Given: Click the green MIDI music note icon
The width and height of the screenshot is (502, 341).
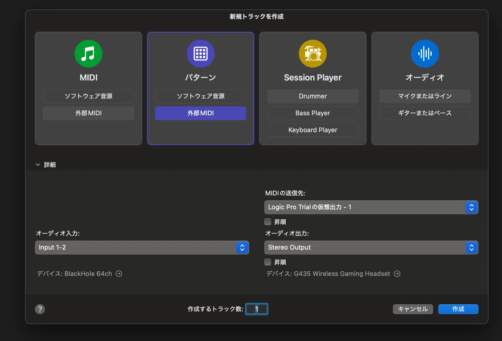Looking at the screenshot, I should 88,53.
